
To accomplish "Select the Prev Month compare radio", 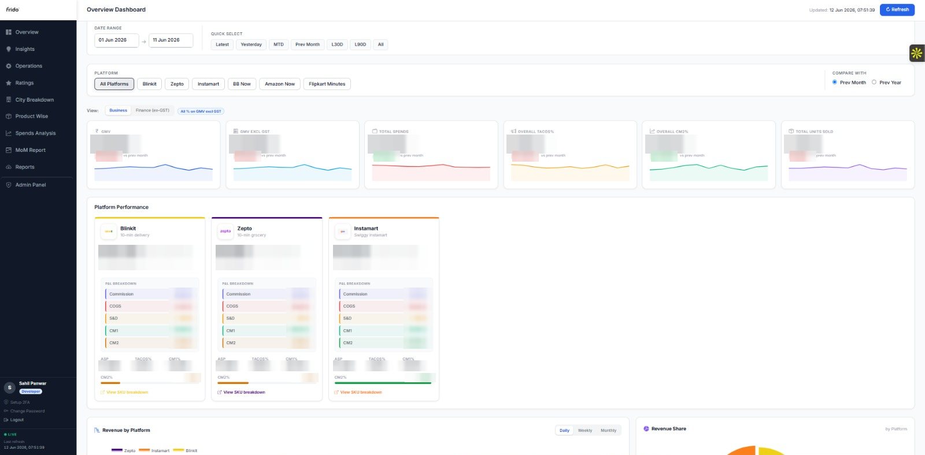I will 834,82.
